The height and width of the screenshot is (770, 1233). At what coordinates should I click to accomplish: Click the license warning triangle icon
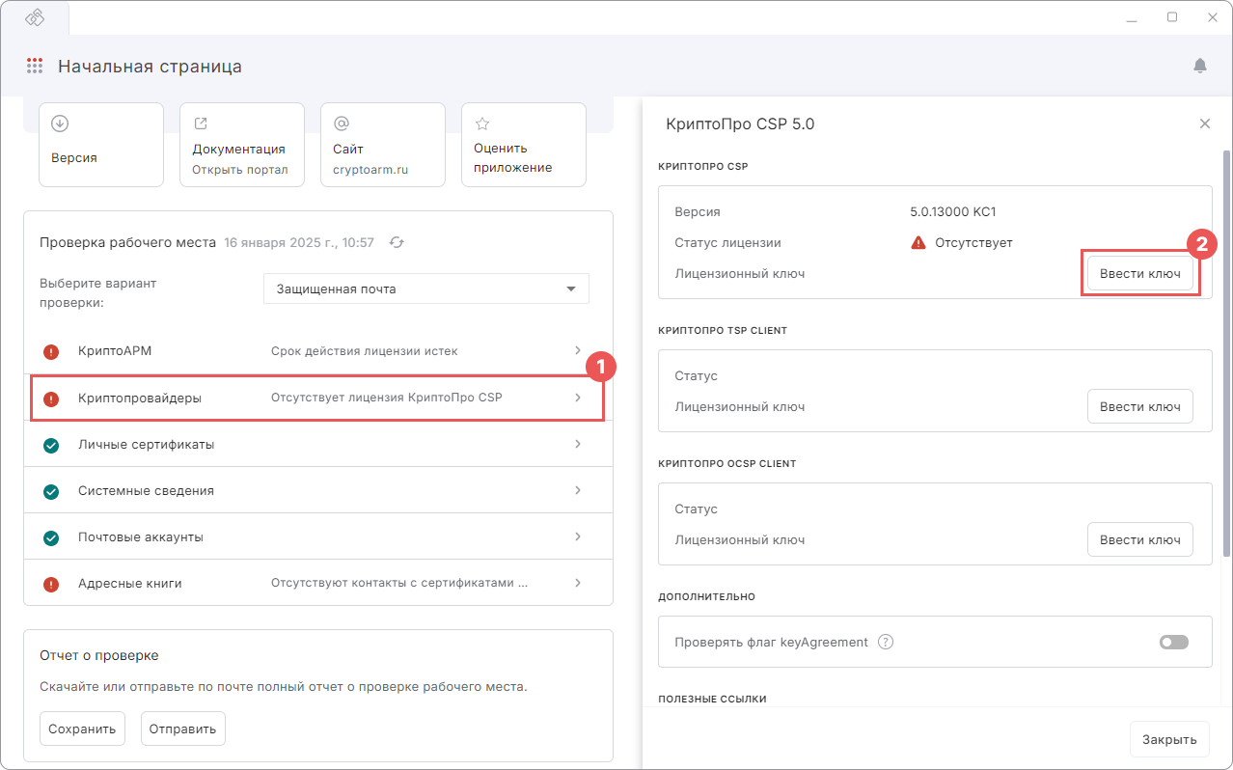pyautogui.click(x=918, y=242)
